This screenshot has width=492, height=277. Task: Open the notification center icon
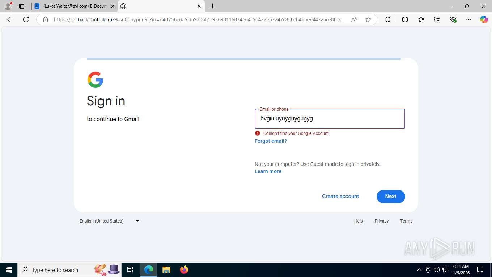tap(480, 270)
